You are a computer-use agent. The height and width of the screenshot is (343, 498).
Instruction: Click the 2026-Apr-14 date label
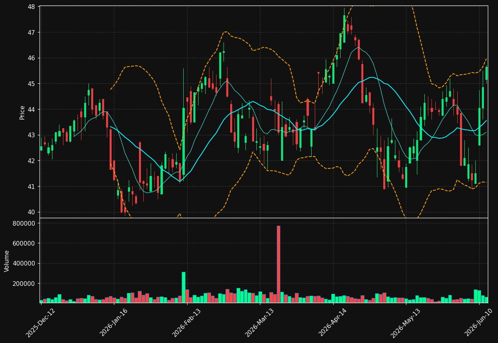click(333, 323)
